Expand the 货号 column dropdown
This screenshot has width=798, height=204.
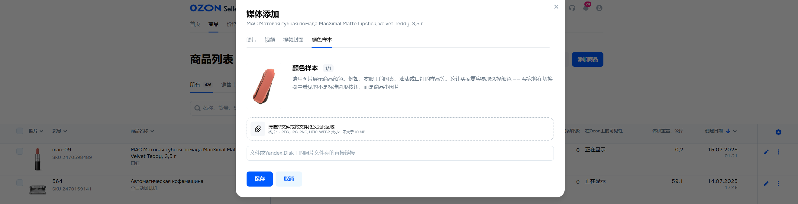(x=65, y=131)
